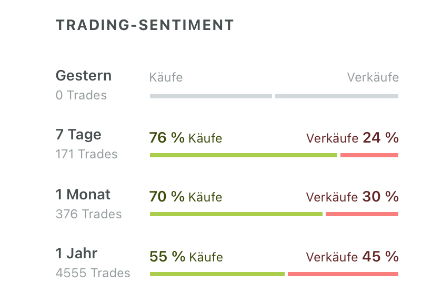
Task: Click the red sell bar for 1 Monat
Action: click(362, 214)
